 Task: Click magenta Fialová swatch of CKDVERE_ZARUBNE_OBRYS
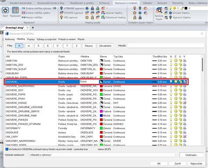[101, 111]
